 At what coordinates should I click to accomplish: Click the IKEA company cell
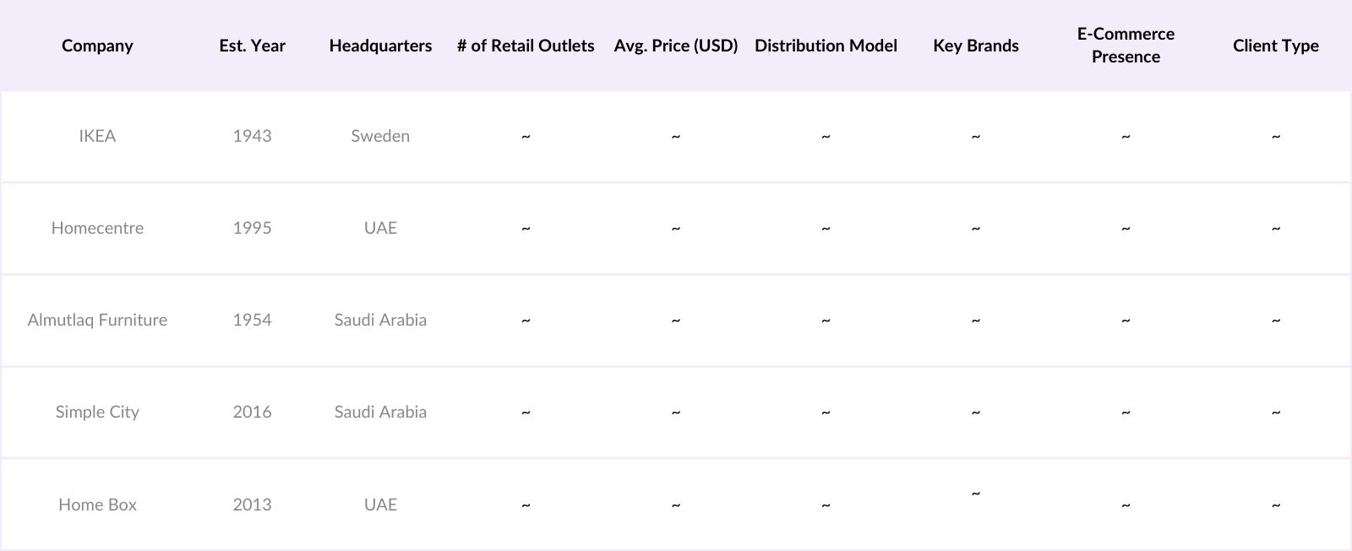pos(97,136)
